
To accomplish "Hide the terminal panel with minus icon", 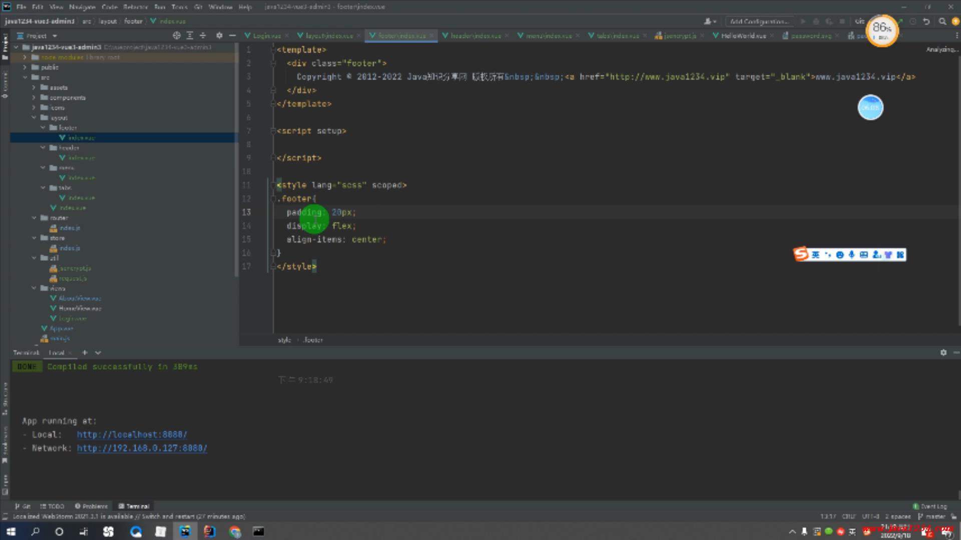I will [x=956, y=352].
